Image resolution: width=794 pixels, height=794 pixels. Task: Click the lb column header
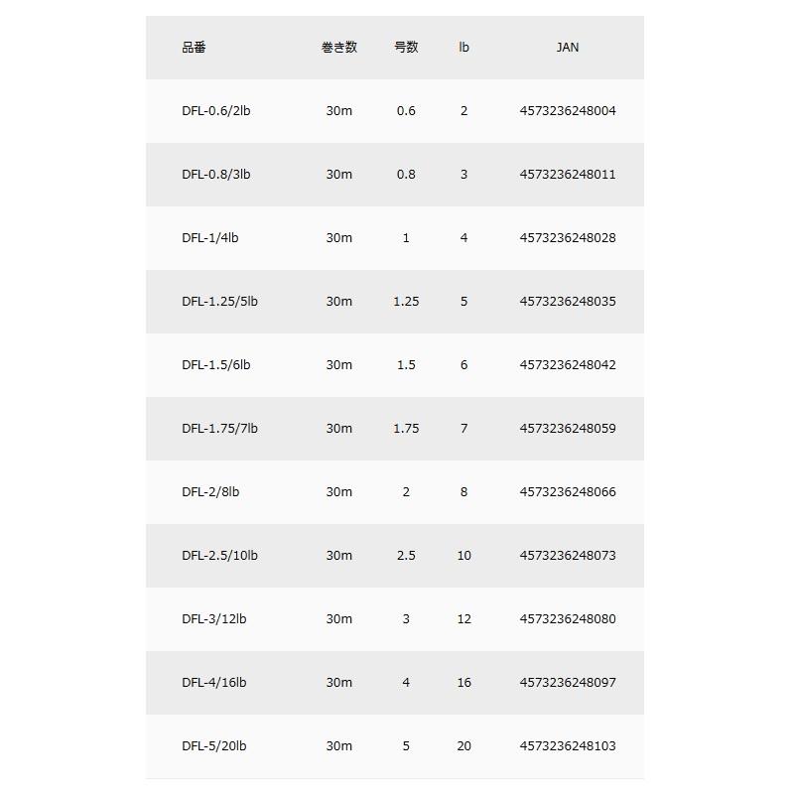coord(463,48)
